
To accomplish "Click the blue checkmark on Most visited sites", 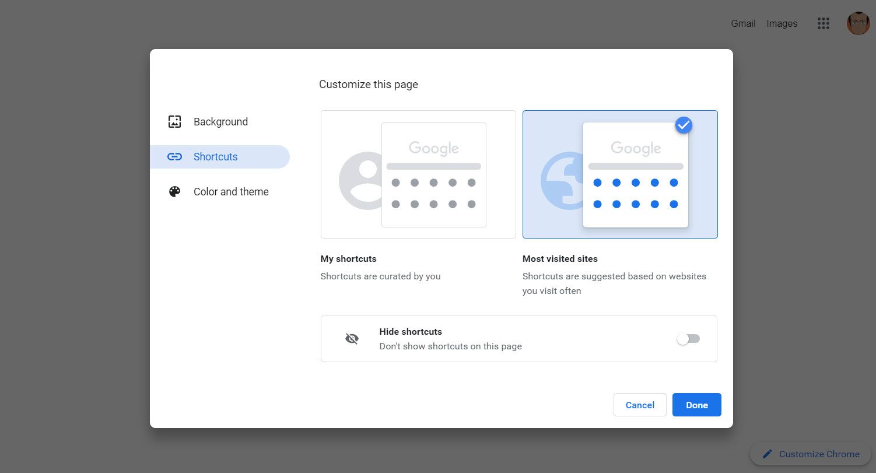I will 683,125.
